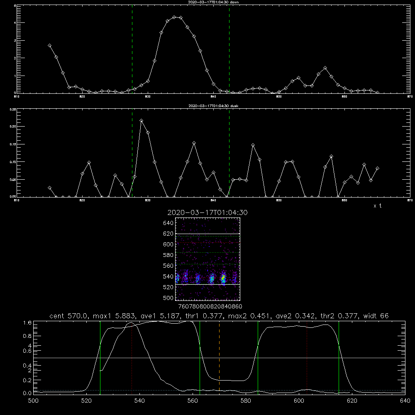Click the '580' y-axis label beside the spectrogram
The width and height of the screenshot is (415, 415).
(x=168, y=255)
